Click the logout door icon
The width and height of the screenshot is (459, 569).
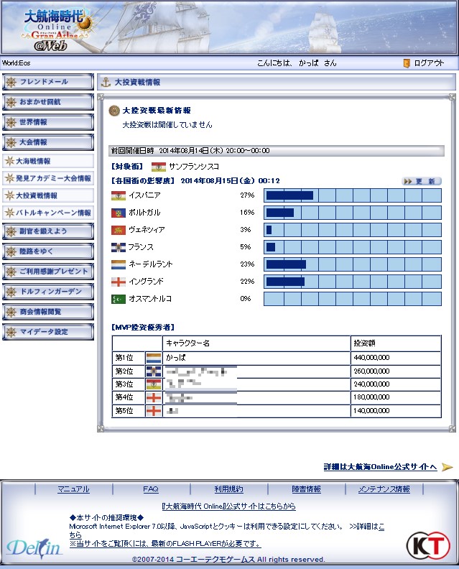pyautogui.click(x=407, y=63)
